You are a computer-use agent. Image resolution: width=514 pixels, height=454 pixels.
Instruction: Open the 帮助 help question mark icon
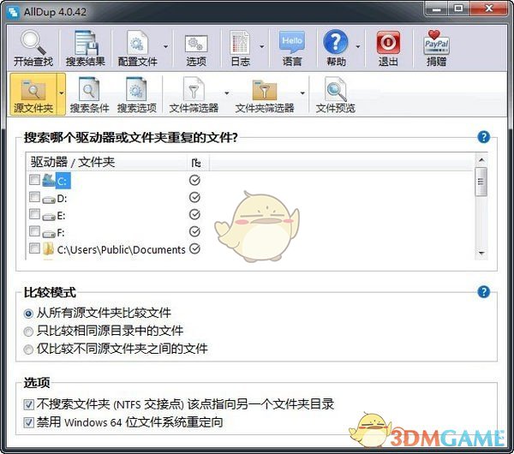[336, 42]
